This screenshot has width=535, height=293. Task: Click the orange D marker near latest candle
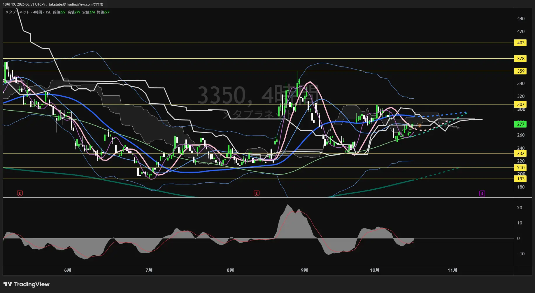pyautogui.click(x=420, y=126)
